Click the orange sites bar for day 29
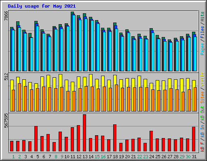 [x=183, y=101]
